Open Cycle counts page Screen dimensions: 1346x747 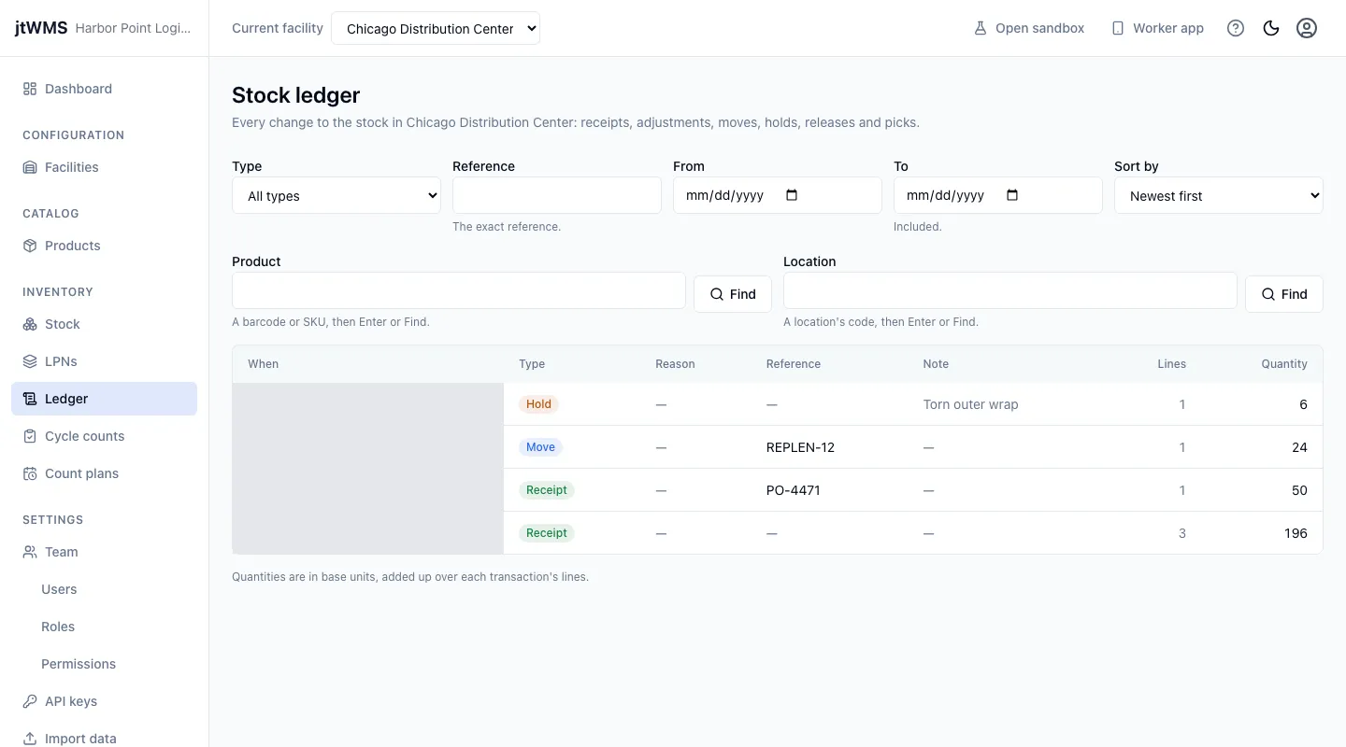[x=104, y=436]
